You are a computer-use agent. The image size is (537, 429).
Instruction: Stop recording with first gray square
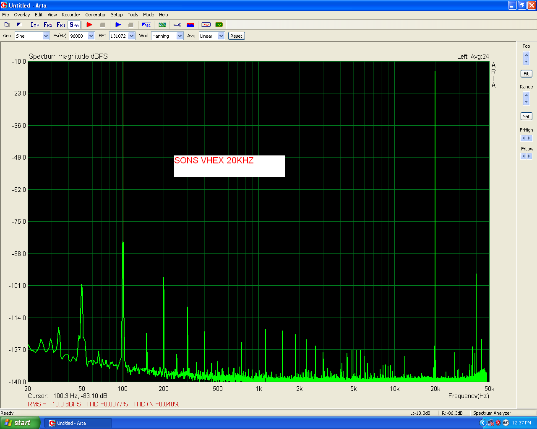click(x=102, y=25)
